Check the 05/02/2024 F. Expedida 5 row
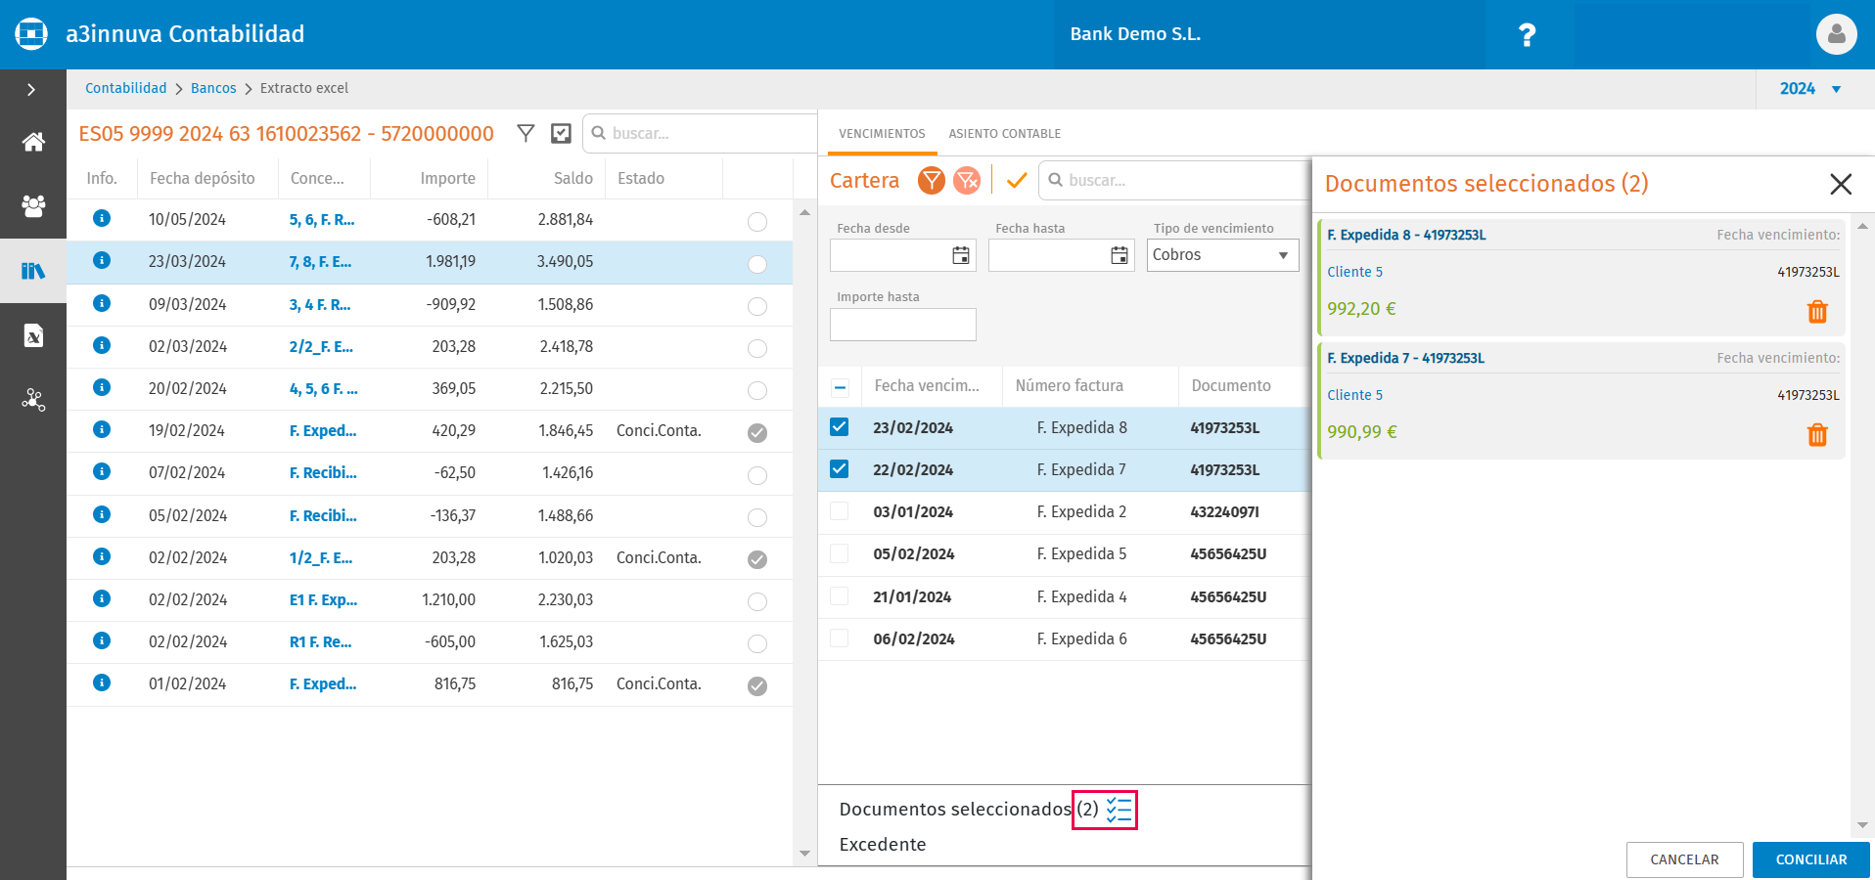The height and width of the screenshot is (880, 1875). [840, 553]
